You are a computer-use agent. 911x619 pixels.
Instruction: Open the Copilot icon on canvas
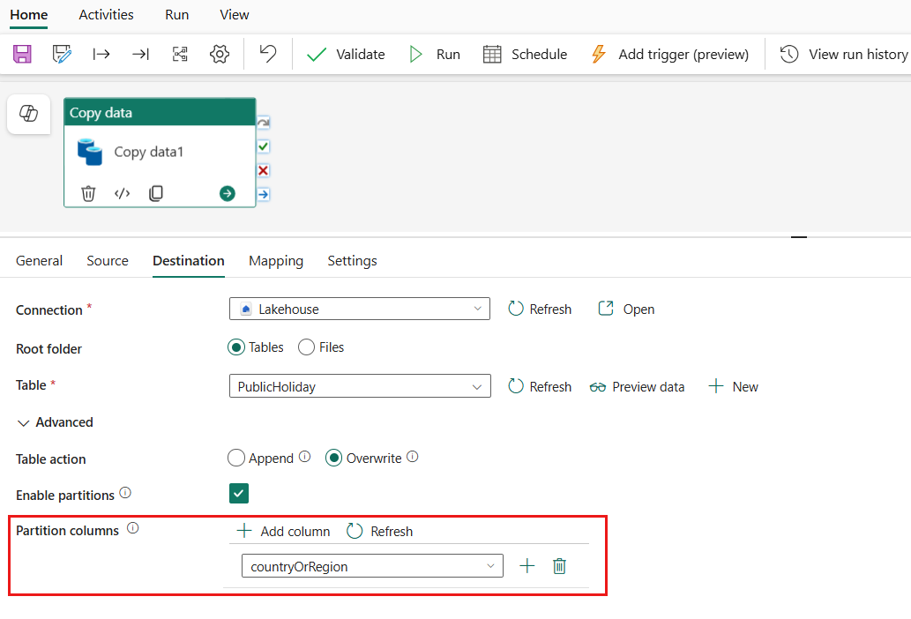[x=28, y=114]
